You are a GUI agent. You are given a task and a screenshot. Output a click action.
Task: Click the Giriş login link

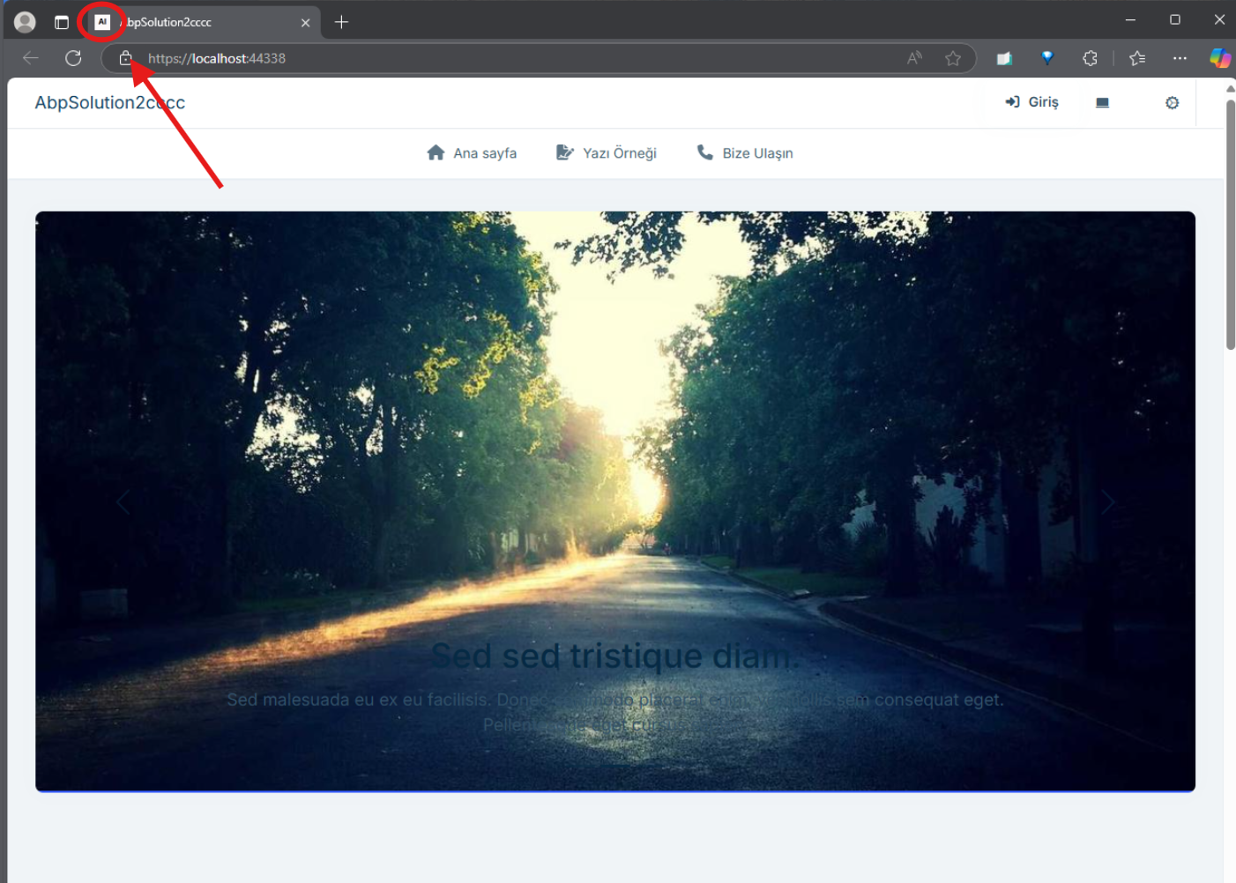[x=1032, y=102]
